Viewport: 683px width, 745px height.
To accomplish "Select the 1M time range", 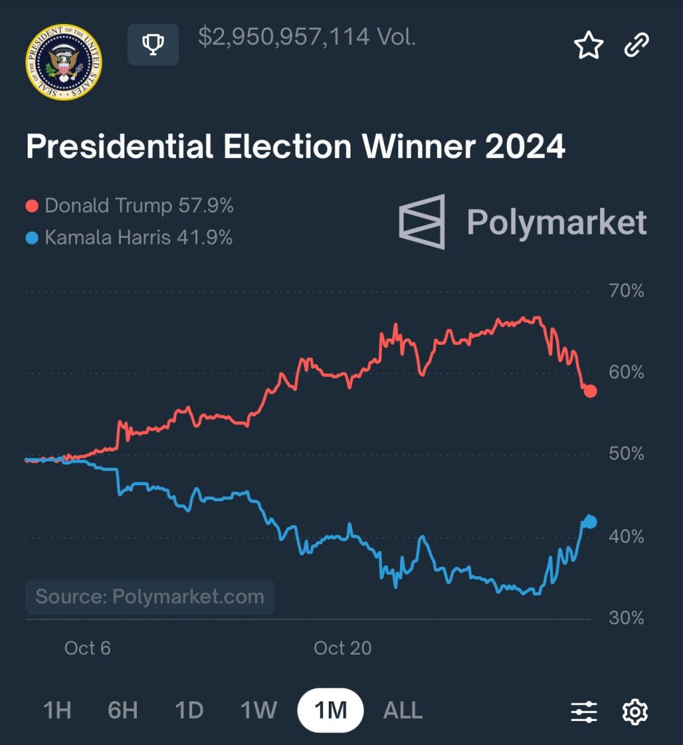I will point(330,710).
